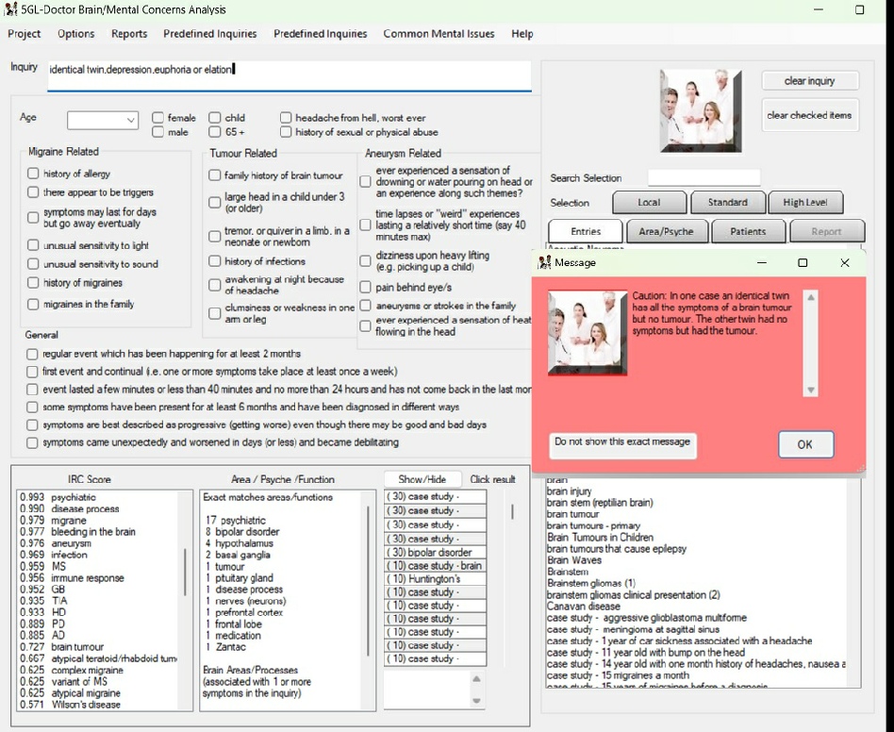894x732 pixels.
Task: Select bipolar disorder in the case result list
Action: click(x=435, y=552)
